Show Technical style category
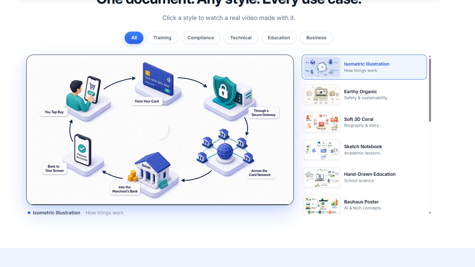The height and width of the screenshot is (267, 475). pyautogui.click(x=241, y=38)
